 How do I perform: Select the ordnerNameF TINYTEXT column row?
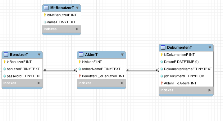(x=101, y=69)
